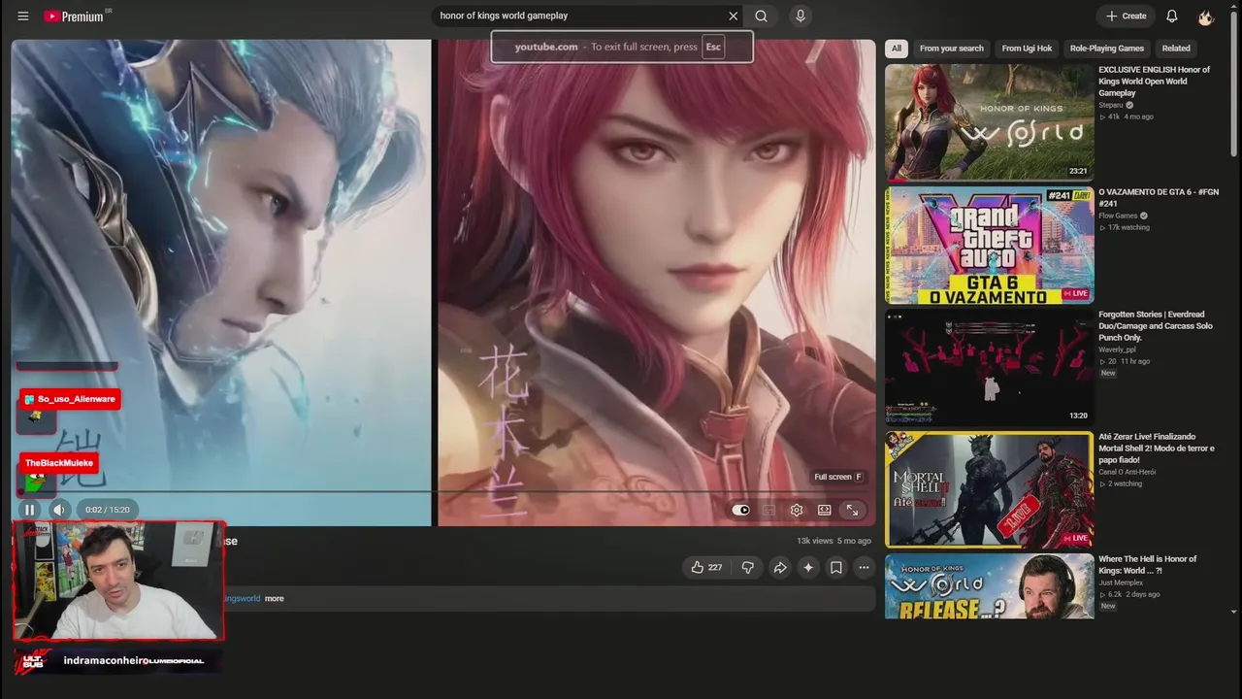Viewport: 1242px width, 699px height.
Task: Expand description with 'more'
Action: [x=275, y=599]
